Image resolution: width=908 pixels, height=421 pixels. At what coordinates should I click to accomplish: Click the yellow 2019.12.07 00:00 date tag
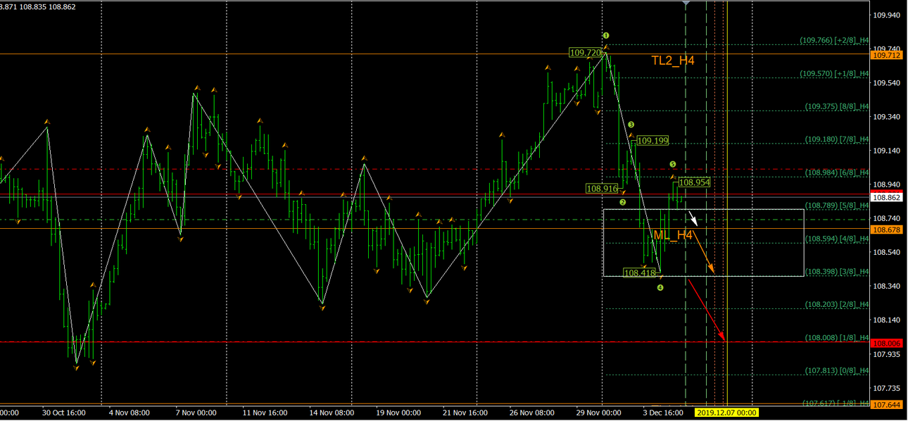[726, 413]
